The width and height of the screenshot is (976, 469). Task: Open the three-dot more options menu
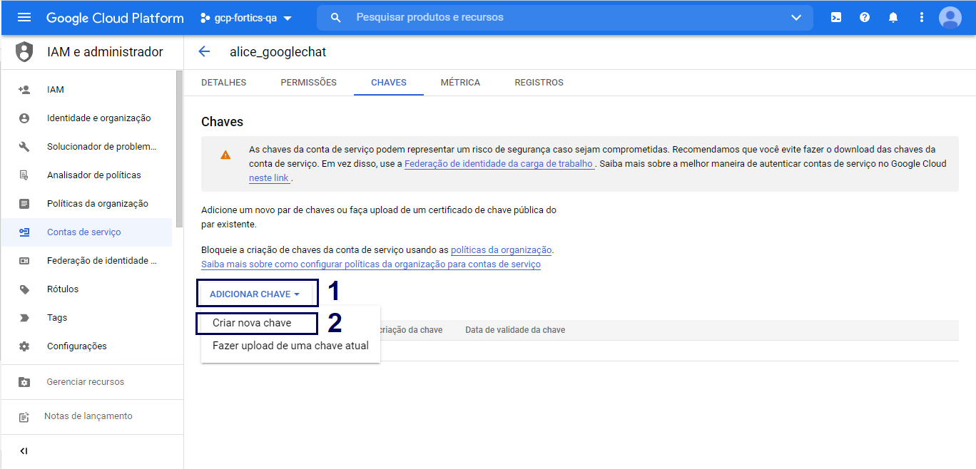point(922,17)
